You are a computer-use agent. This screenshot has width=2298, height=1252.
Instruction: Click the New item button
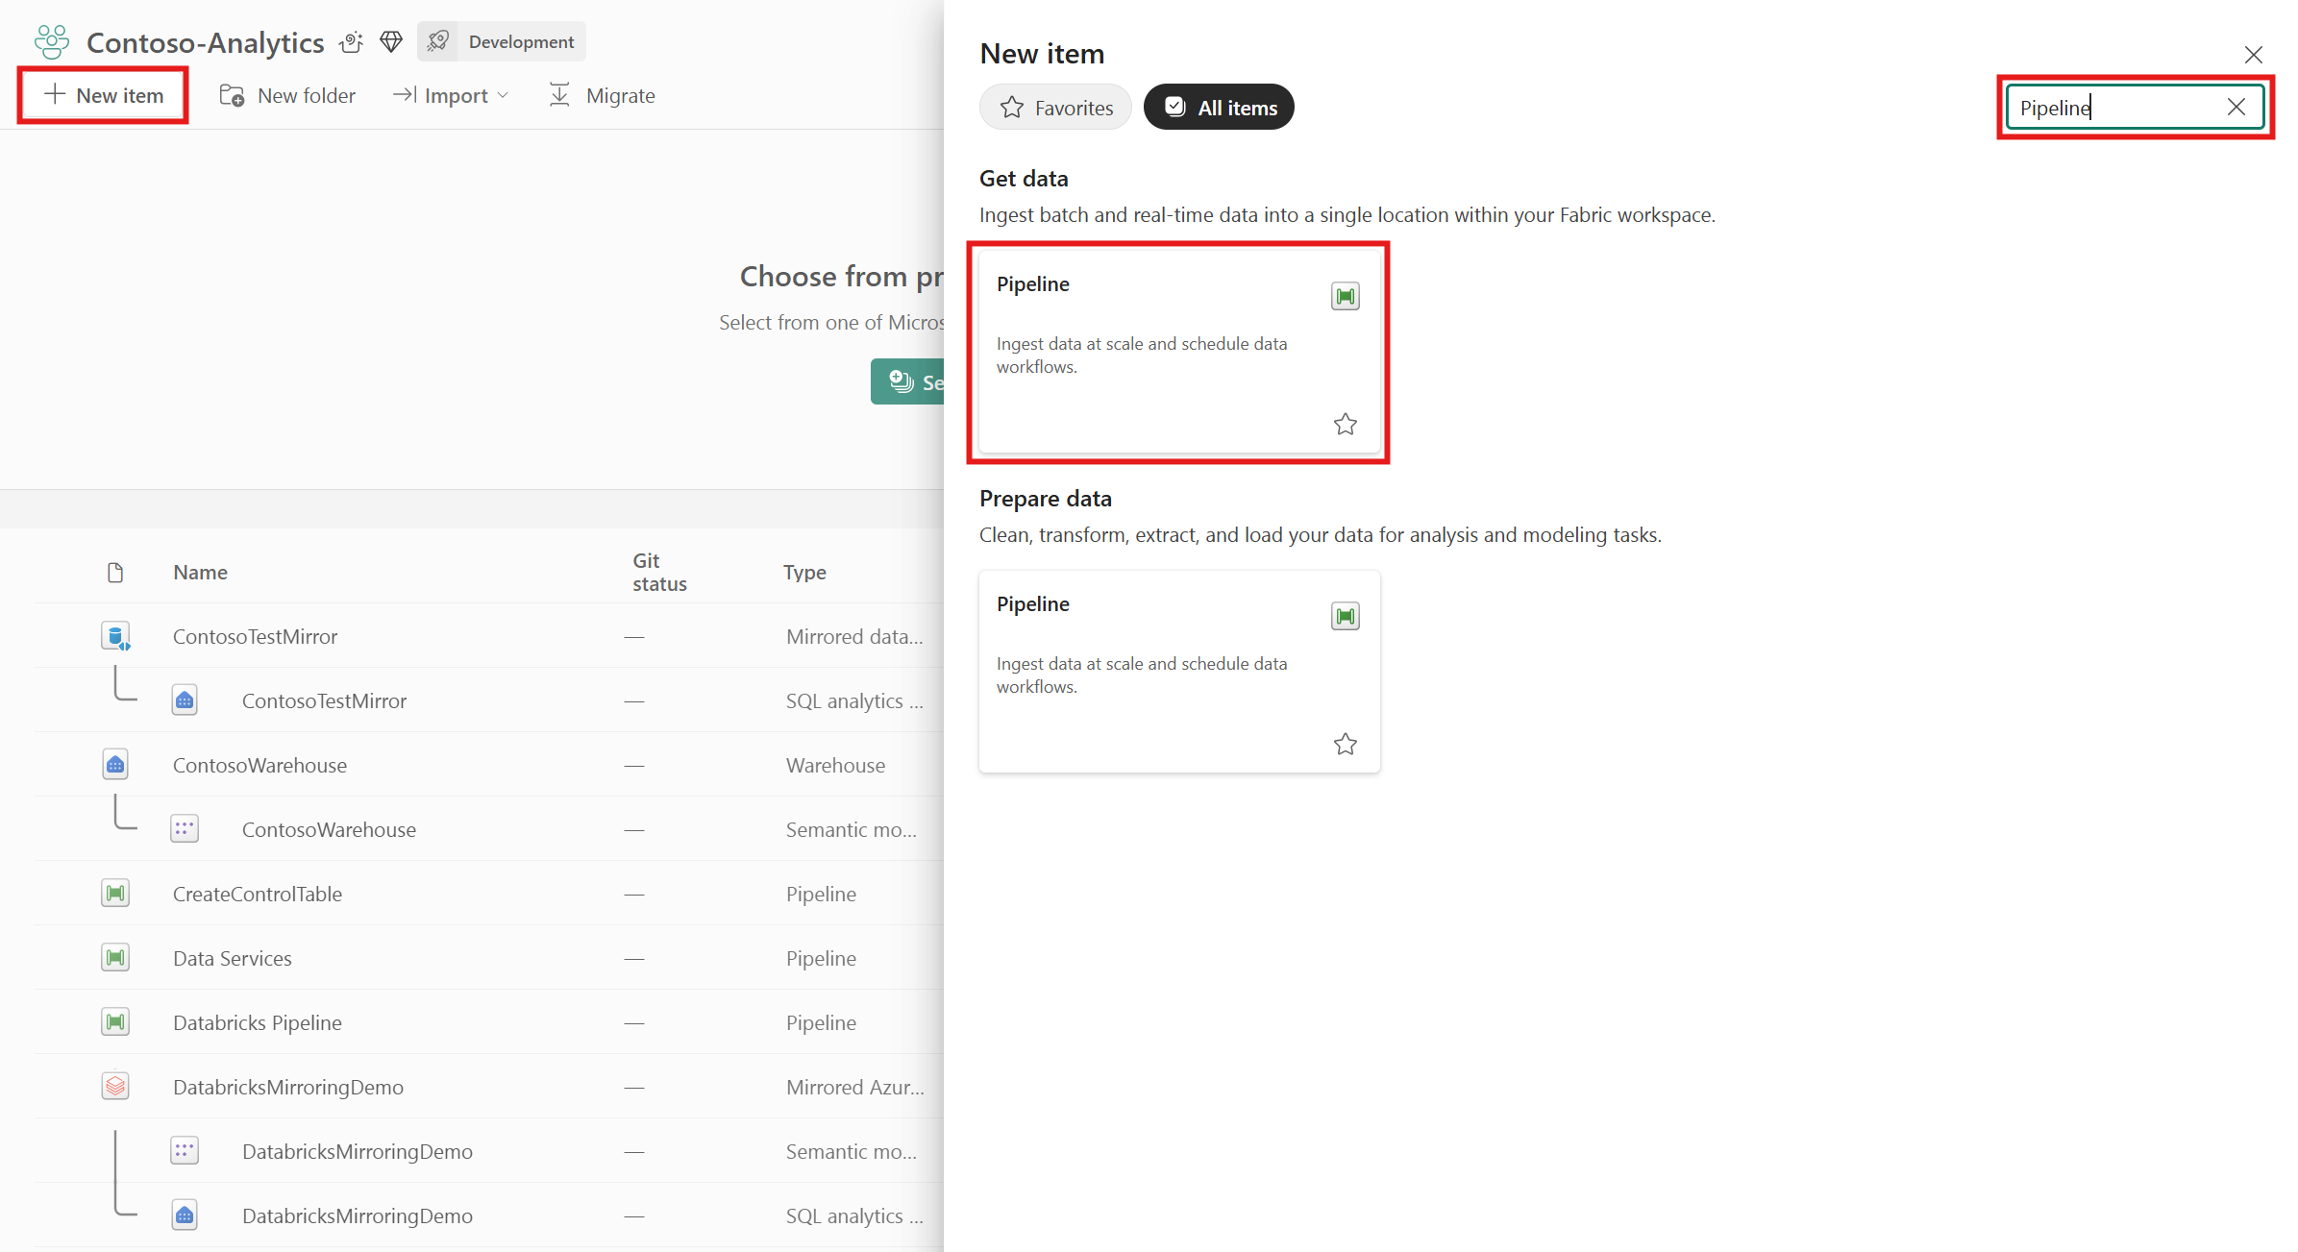click(104, 96)
